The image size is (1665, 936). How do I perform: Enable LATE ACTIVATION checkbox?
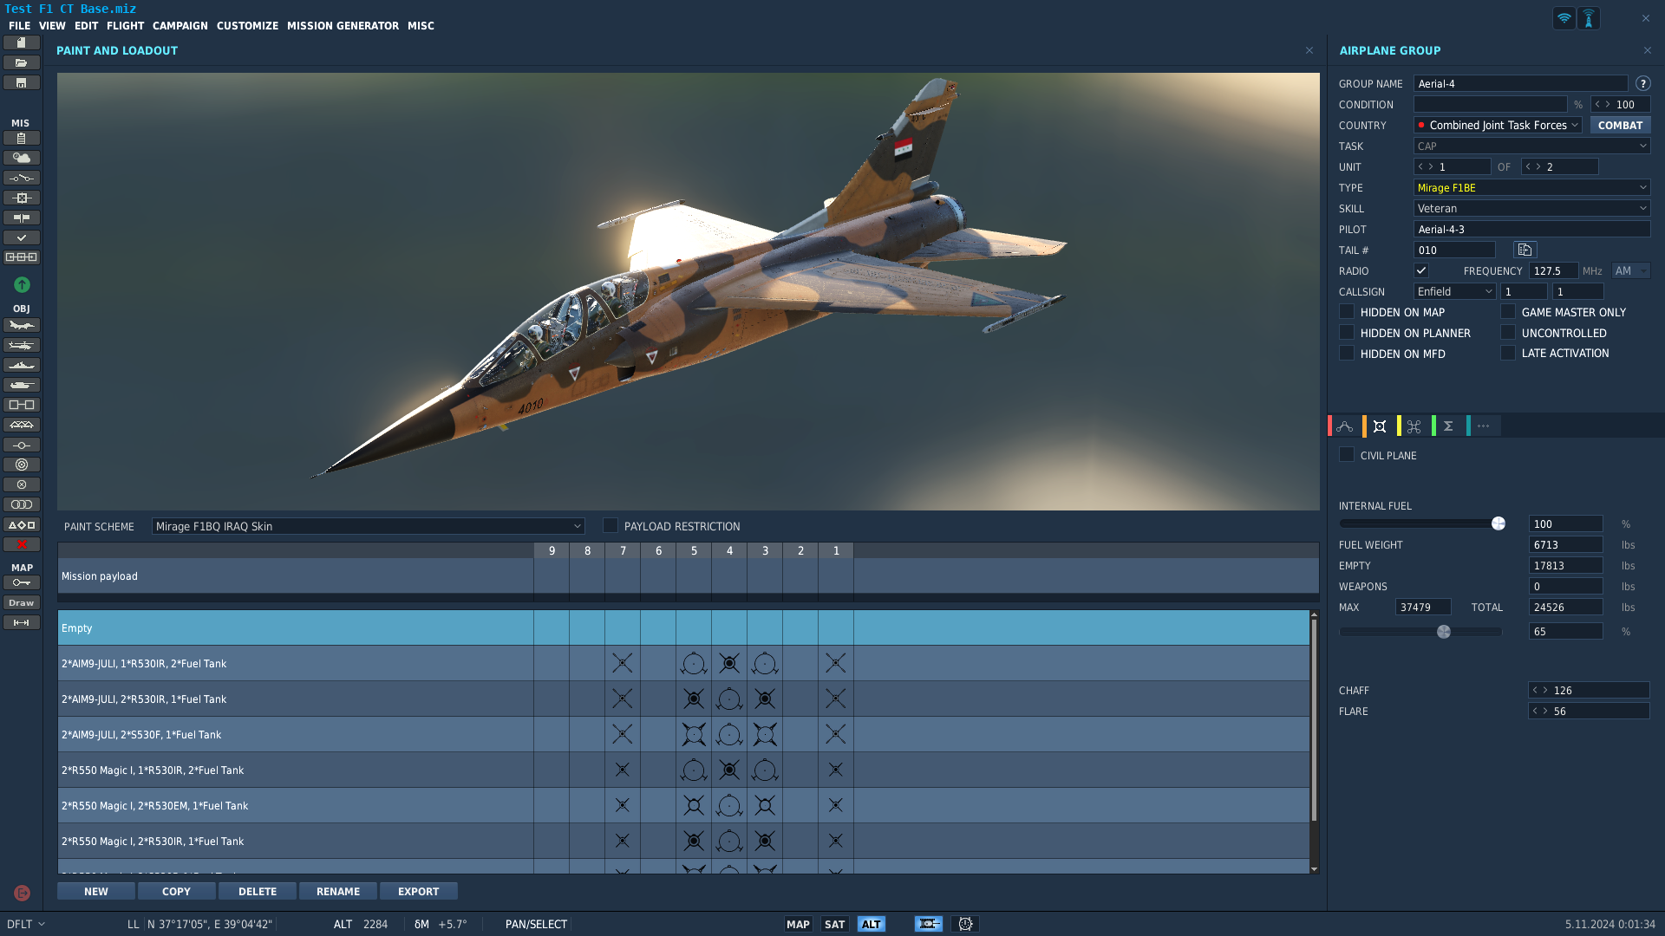(x=1508, y=353)
